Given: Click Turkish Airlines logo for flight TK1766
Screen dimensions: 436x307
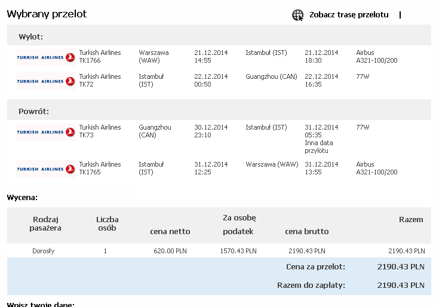Looking at the screenshot, I should pyautogui.click(x=46, y=57).
